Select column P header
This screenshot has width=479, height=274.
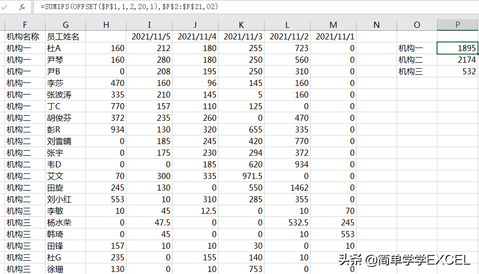click(x=457, y=25)
